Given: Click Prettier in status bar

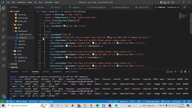Looking at the screenshot, I should tap(176, 101).
